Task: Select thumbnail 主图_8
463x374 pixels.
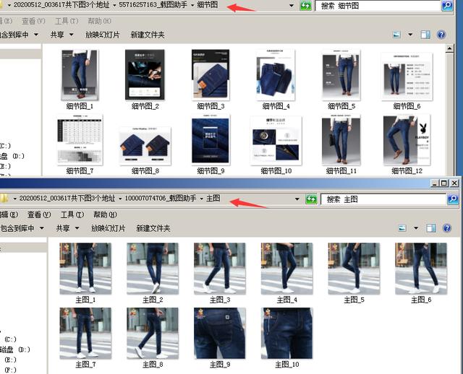Action: click(x=153, y=334)
